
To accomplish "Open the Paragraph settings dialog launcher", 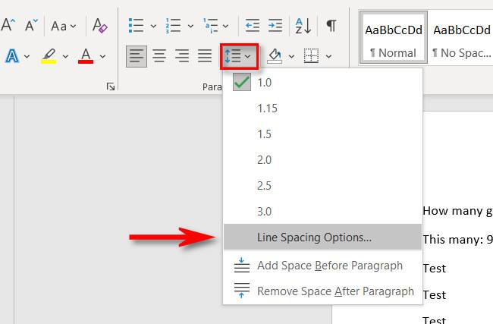I will [x=111, y=87].
